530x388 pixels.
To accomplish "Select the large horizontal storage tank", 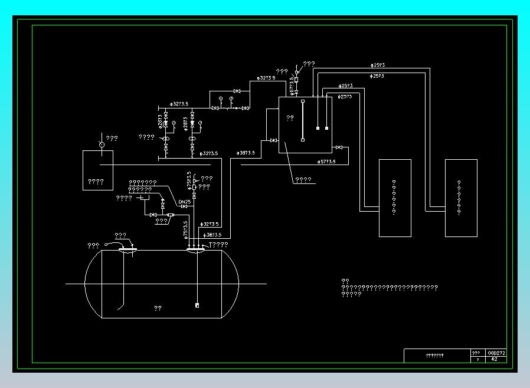I will click(x=162, y=284).
